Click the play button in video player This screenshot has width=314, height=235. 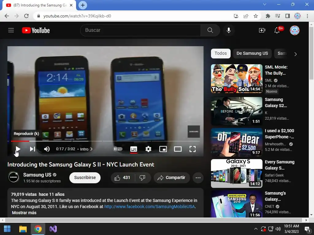[x=18, y=149]
